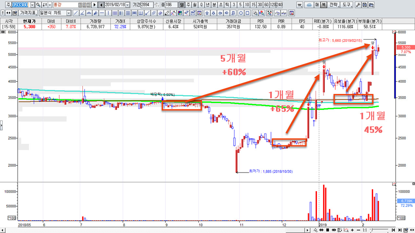Select the vertical line tool

108,12
